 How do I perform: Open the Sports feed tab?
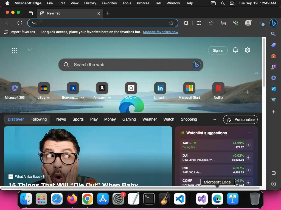pos(78,119)
